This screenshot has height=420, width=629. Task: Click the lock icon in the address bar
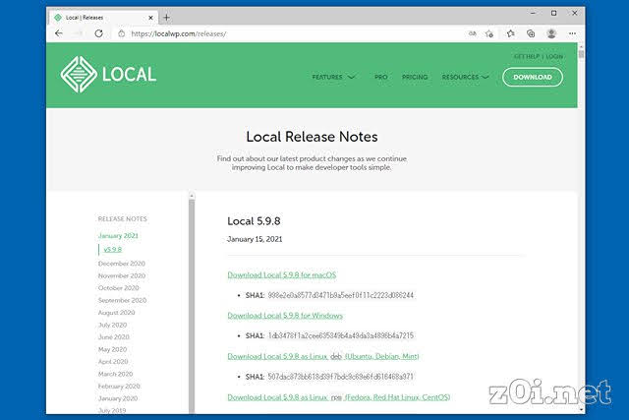pyautogui.click(x=122, y=33)
